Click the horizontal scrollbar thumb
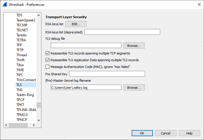The width and height of the screenshot is (204, 140). click(18, 125)
